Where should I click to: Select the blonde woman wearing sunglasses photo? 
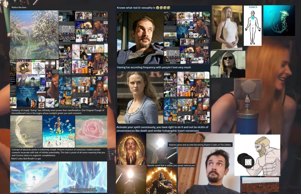pyautogui.click(x=228, y=64)
